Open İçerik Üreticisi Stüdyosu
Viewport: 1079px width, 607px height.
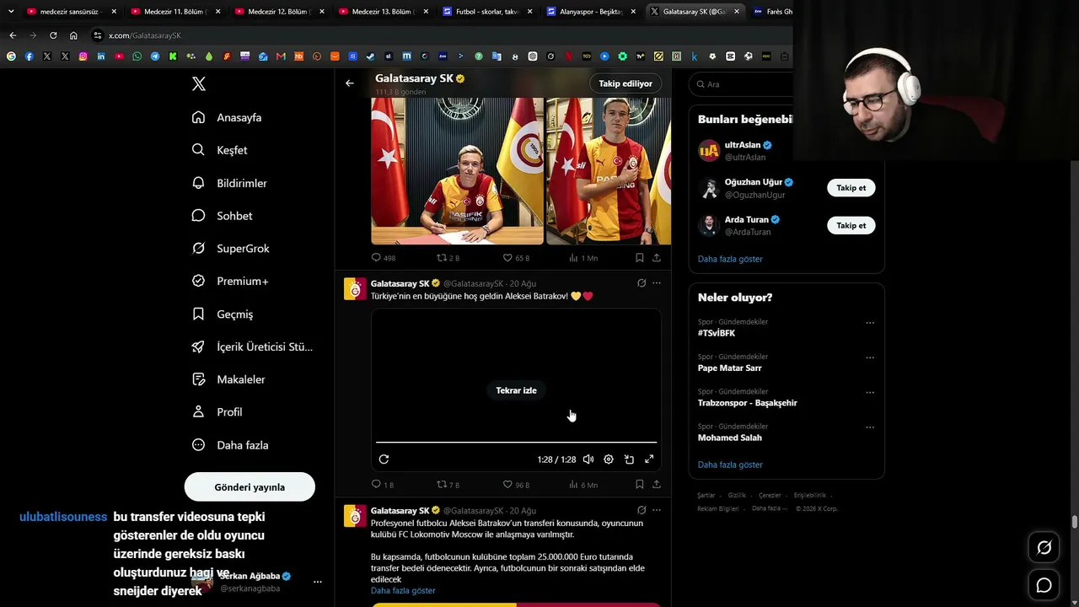pyautogui.click(x=252, y=346)
